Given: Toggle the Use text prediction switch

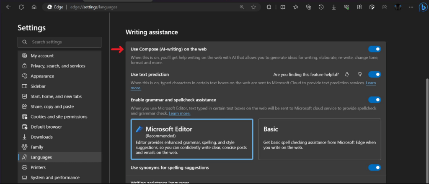Looking at the screenshot, I should 375,74.
